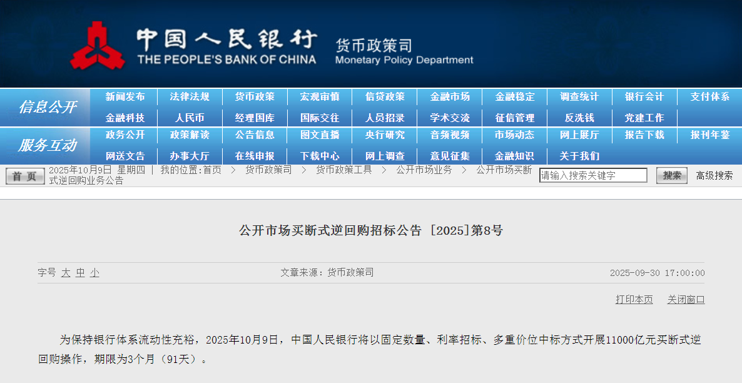Click 关闭窗口 to close the window
The height and width of the screenshot is (383, 742).
686,300
